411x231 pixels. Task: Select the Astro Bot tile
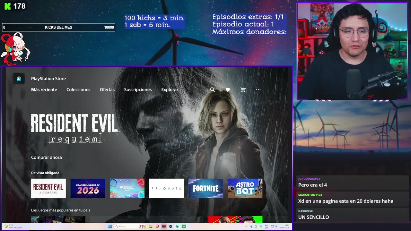[245, 188]
